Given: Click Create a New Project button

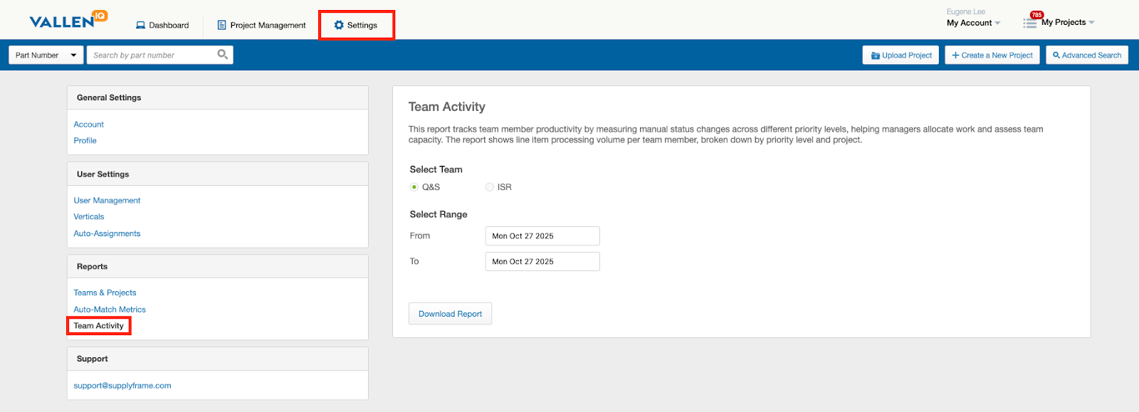Looking at the screenshot, I should point(992,56).
